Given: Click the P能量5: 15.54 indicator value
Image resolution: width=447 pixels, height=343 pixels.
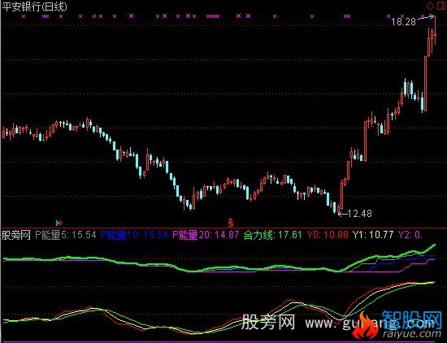Looking at the screenshot, I should 66,235.
